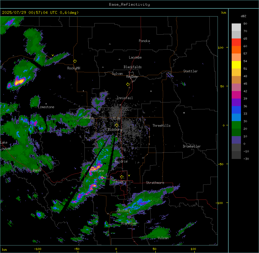Click the -100 tick on the bottom axis
Image resolution: width=259 pixels, height=253 pixels.
point(38,249)
